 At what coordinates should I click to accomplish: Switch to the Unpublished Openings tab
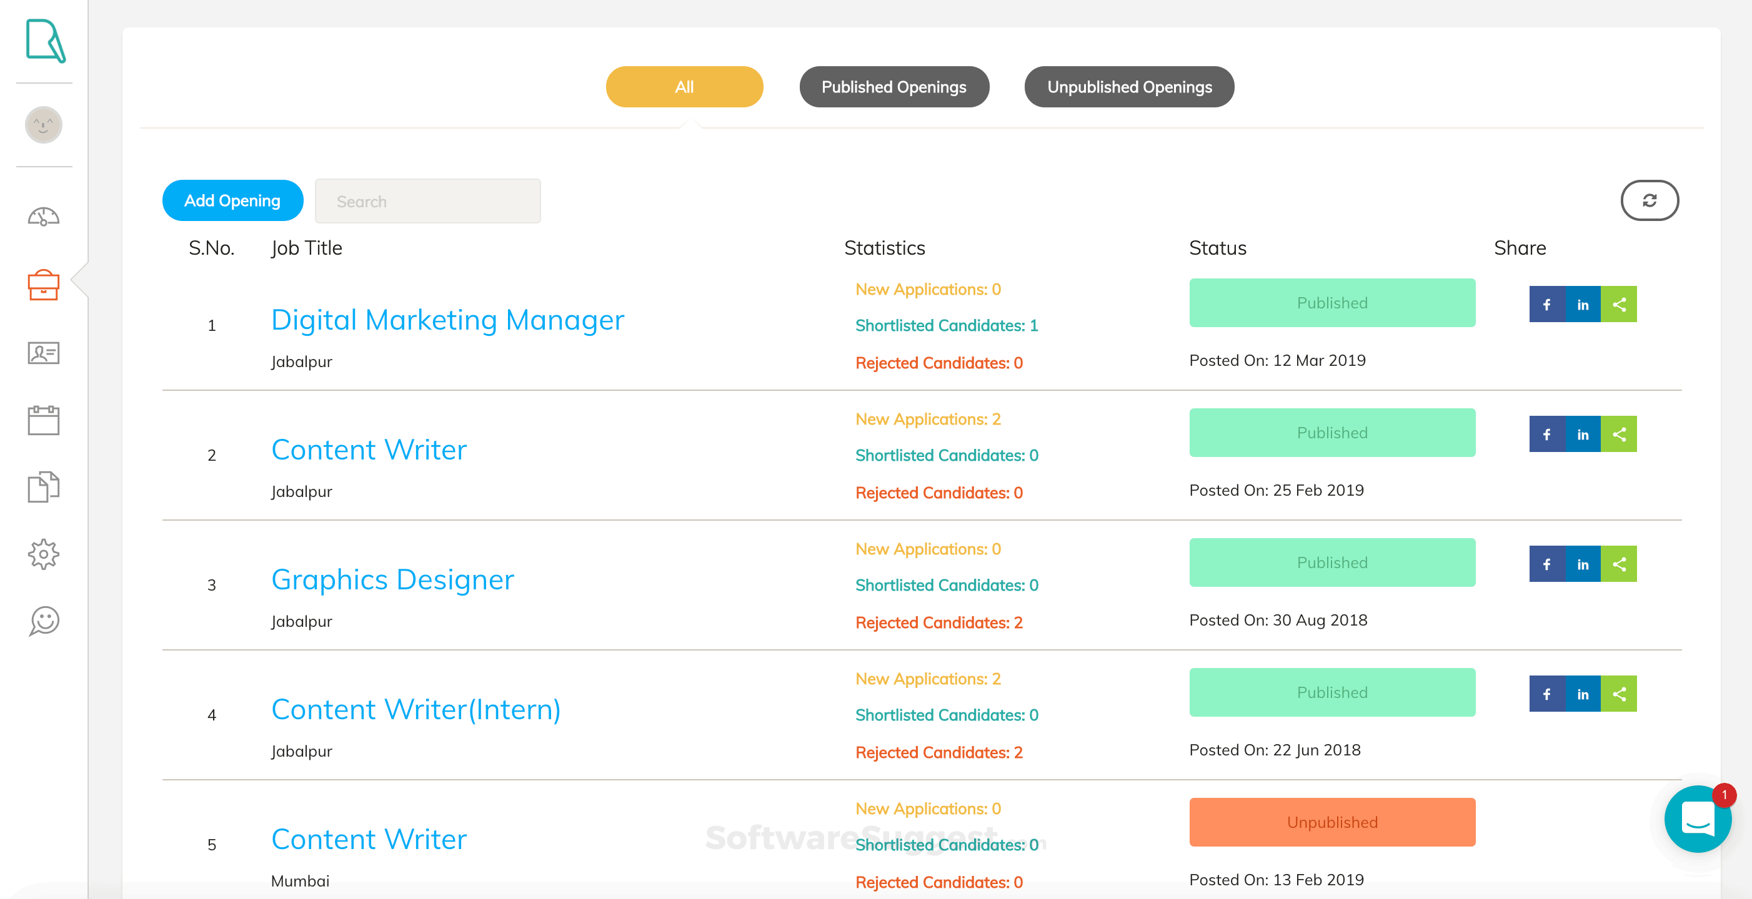click(1129, 86)
